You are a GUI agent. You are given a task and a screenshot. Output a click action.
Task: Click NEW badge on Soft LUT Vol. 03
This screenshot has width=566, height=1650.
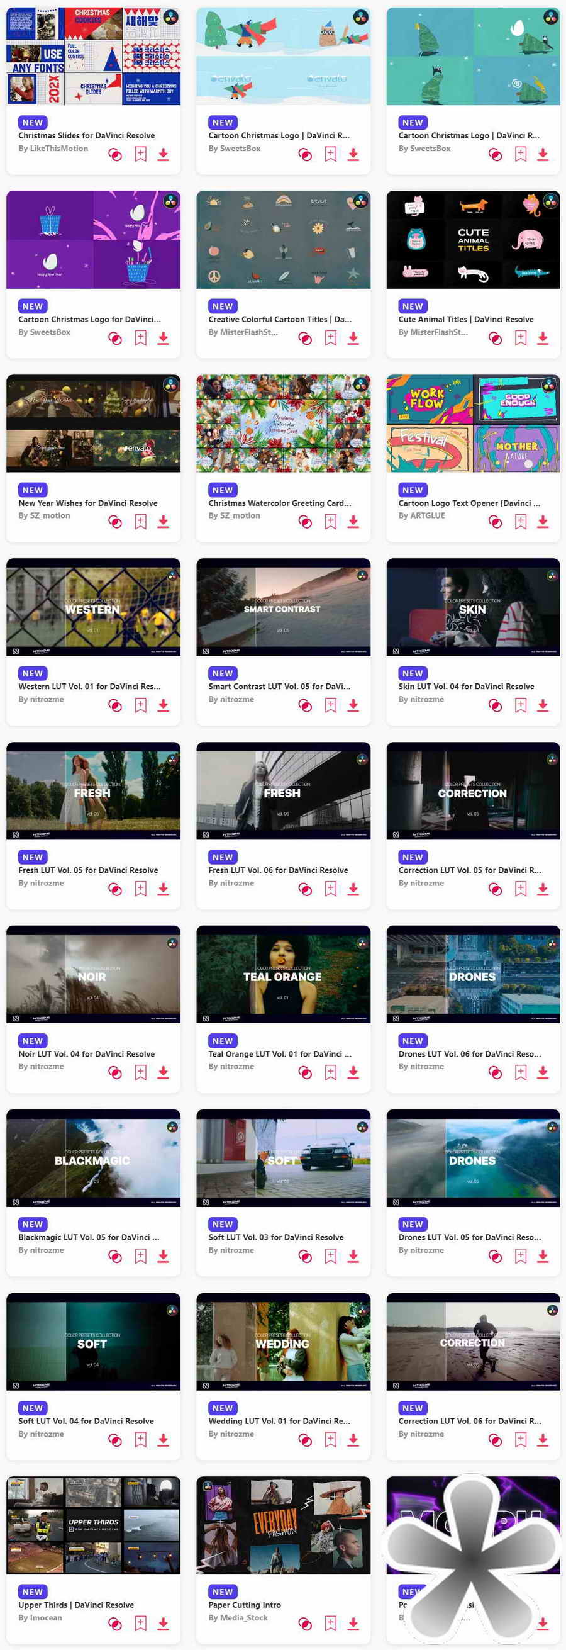223,1224
